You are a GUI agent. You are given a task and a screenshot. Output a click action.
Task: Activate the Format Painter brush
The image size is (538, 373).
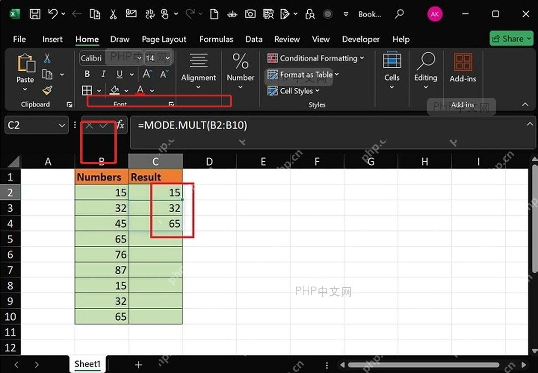(x=47, y=91)
